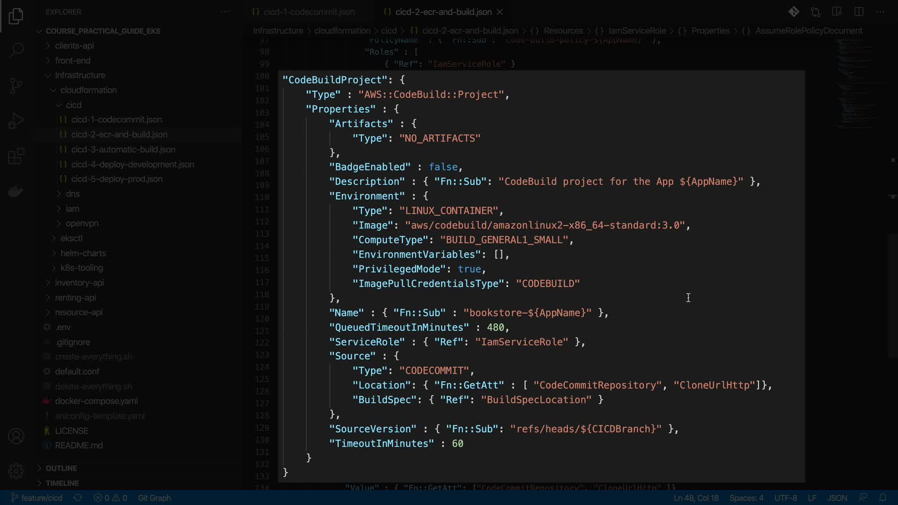Screen dimensions: 898x505
Task: Click the JSON language mode selector
Action: pyautogui.click(x=837, y=498)
